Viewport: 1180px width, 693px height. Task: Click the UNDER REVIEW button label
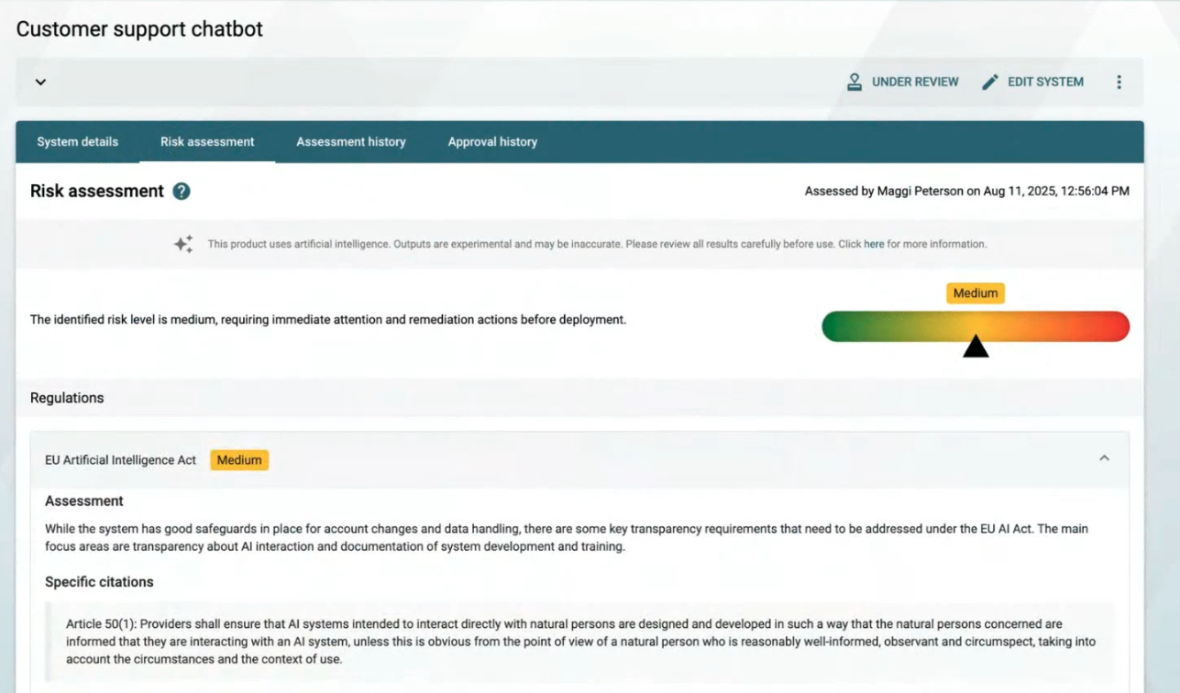[x=915, y=82]
